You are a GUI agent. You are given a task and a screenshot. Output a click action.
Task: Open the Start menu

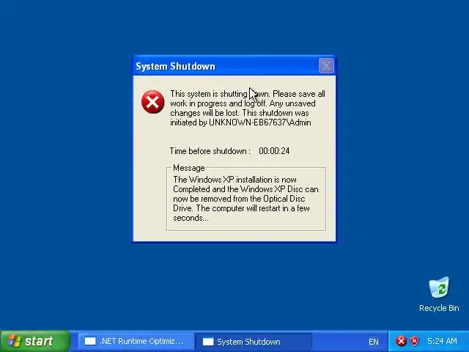click(35, 341)
